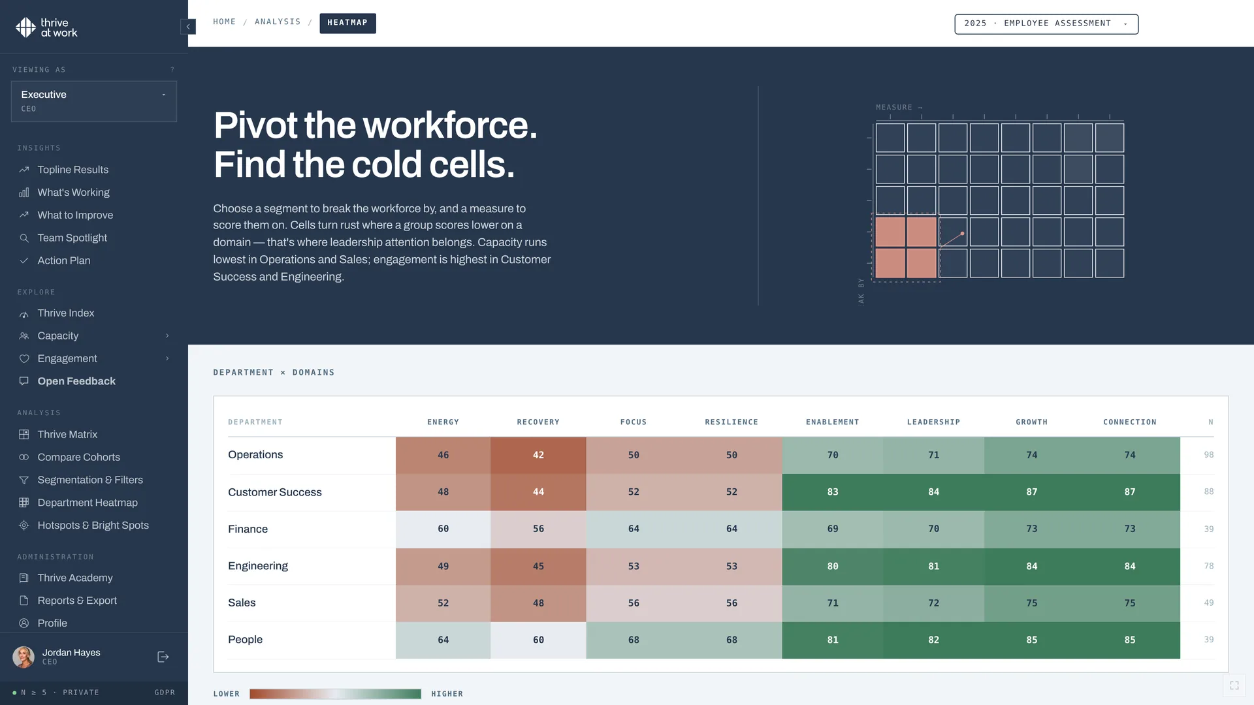Go to Analysis breadcrumb
This screenshot has width=1254, height=705.
point(278,22)
